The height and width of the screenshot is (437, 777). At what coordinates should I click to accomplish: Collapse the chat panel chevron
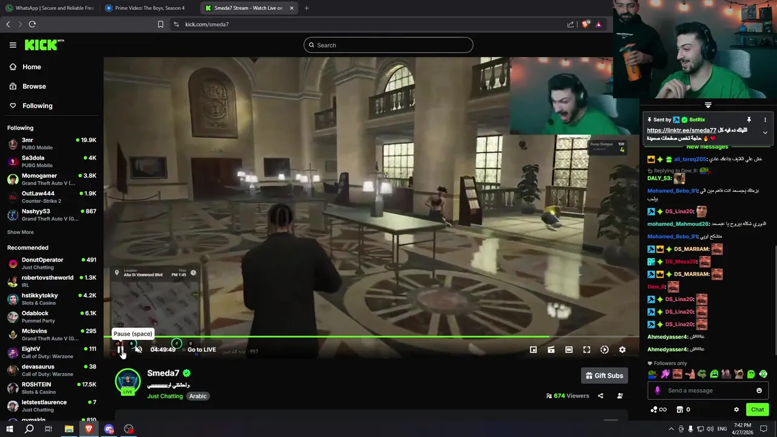pyautogui.click(x=708, y=106)
